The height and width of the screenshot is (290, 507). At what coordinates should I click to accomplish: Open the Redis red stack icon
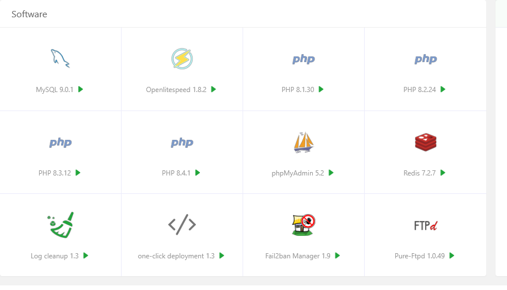pyautogui.click(x=425, y=142)
